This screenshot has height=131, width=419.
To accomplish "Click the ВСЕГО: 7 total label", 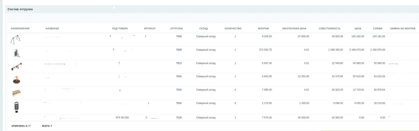I will pyautogui.click(x=47, y=126).
